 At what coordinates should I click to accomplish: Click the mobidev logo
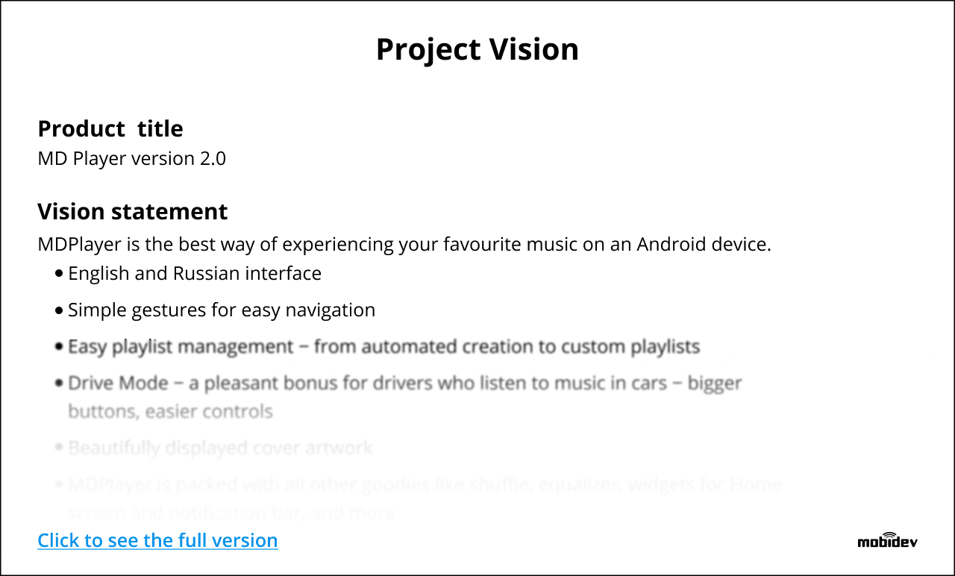click(x=887, y=540)
